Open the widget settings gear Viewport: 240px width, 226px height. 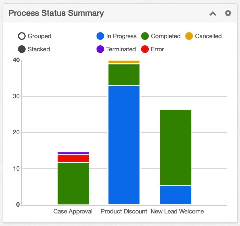click(228, 13)
